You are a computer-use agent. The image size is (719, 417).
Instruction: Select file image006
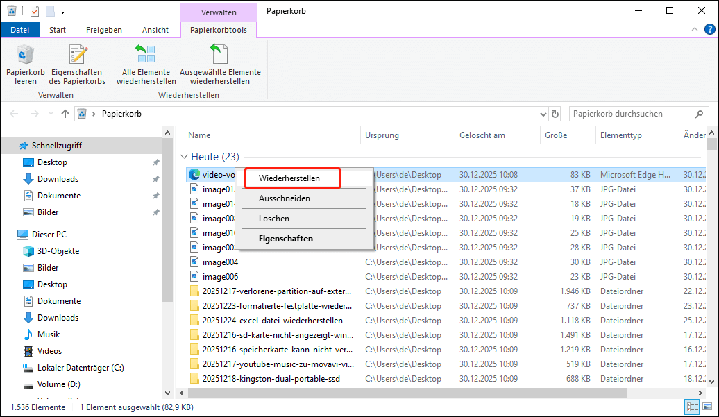pyautogui.click(x=220, y=277)
